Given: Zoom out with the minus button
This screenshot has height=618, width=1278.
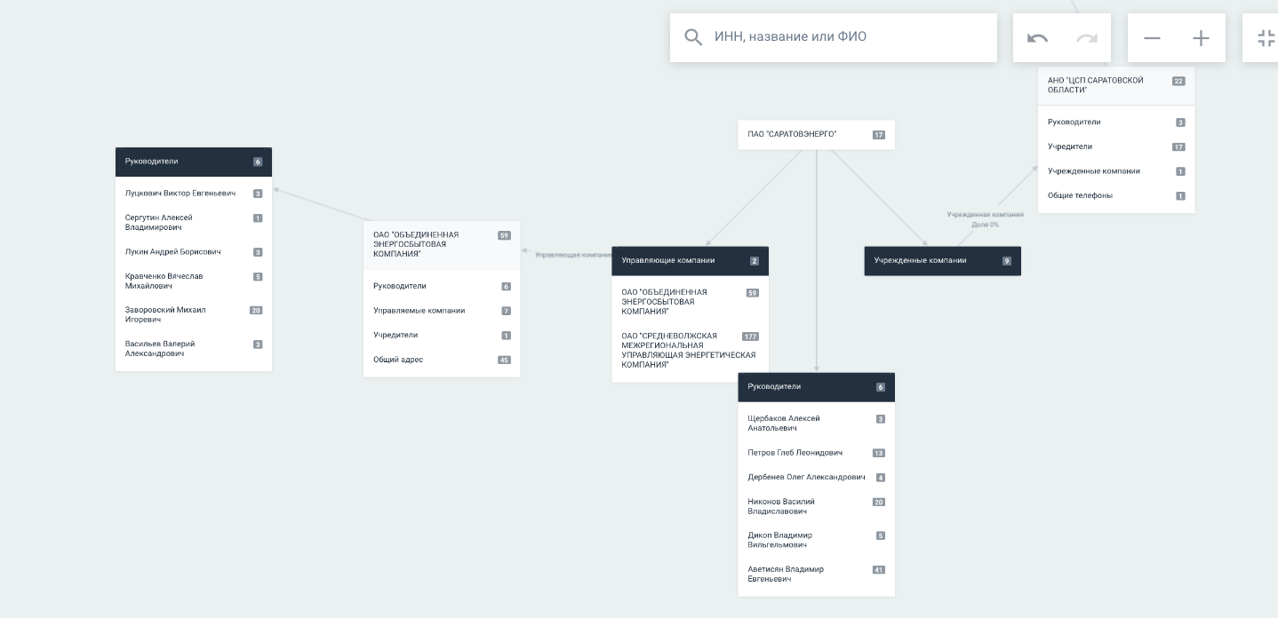Looking at the screenshot, I should [x=1152, y=38].
